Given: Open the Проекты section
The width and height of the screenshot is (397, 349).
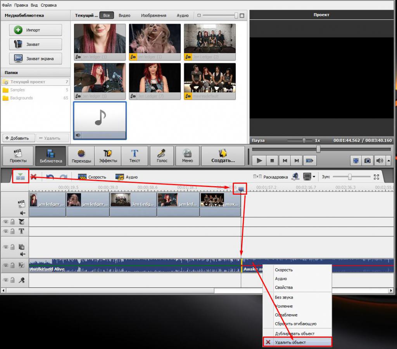Looking at the screenshot, I should (18, 156).
